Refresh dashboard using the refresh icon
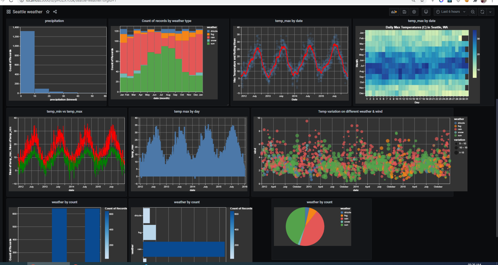The image size is (498, 265). (482, 12)
